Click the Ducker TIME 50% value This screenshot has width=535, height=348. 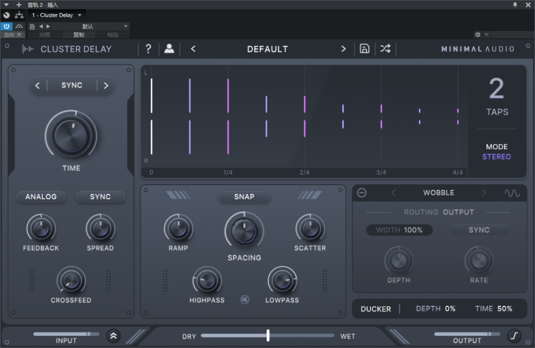[x=505, y=309]
